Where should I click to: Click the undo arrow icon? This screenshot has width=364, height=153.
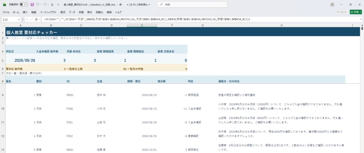[x=38, y=4]
